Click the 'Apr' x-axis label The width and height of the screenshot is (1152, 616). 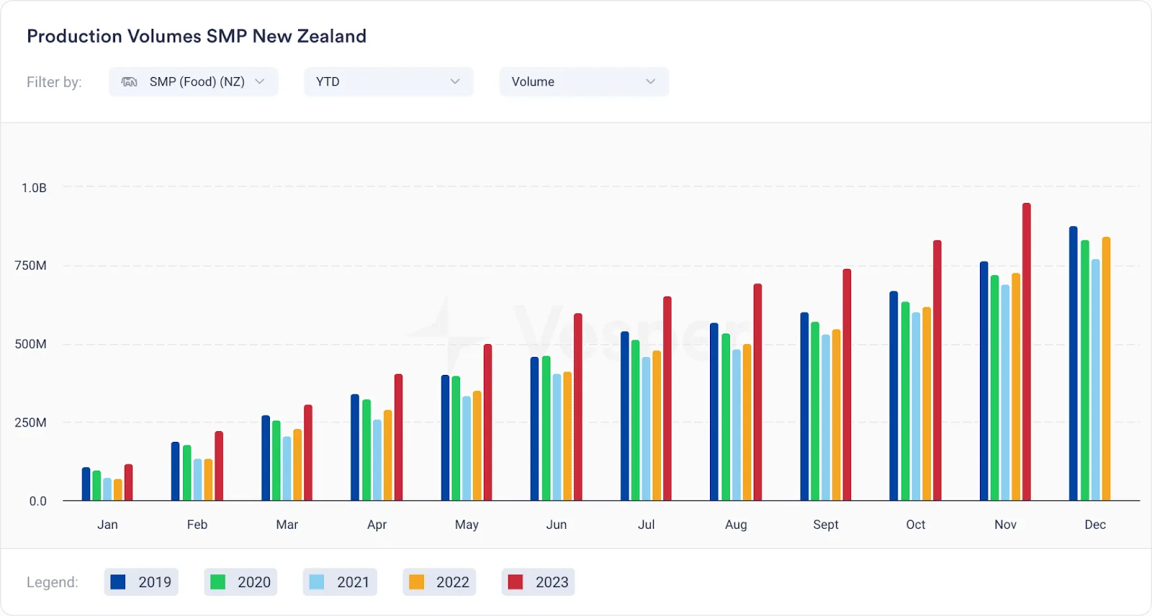377,525
